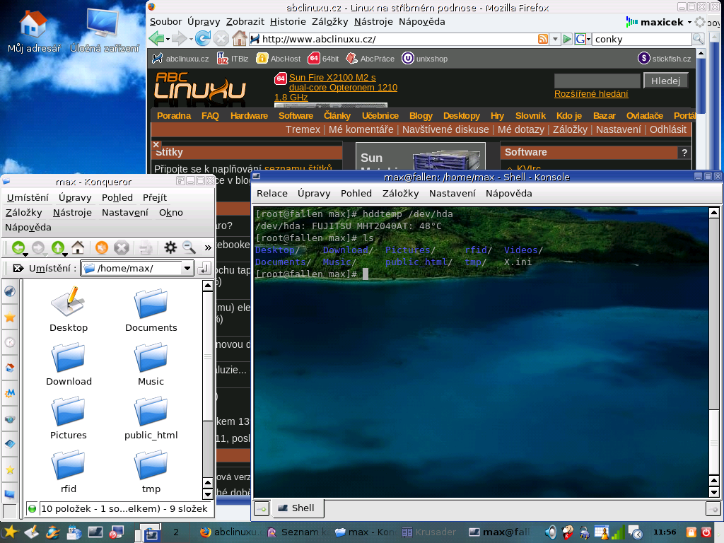This screenshot has width=724, height=543.
Task: Open Firefox address bar history dropdown
Action: click(x=555, y=40)
